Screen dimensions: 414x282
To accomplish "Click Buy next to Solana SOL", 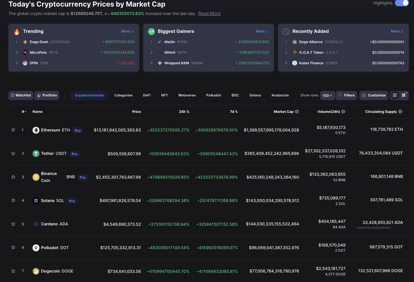I will (72, 201).
